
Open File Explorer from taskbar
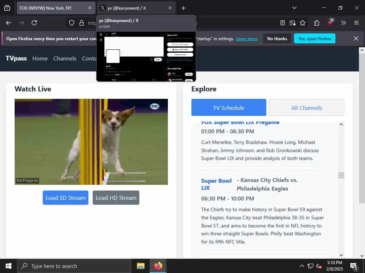[x=140, y=266]
